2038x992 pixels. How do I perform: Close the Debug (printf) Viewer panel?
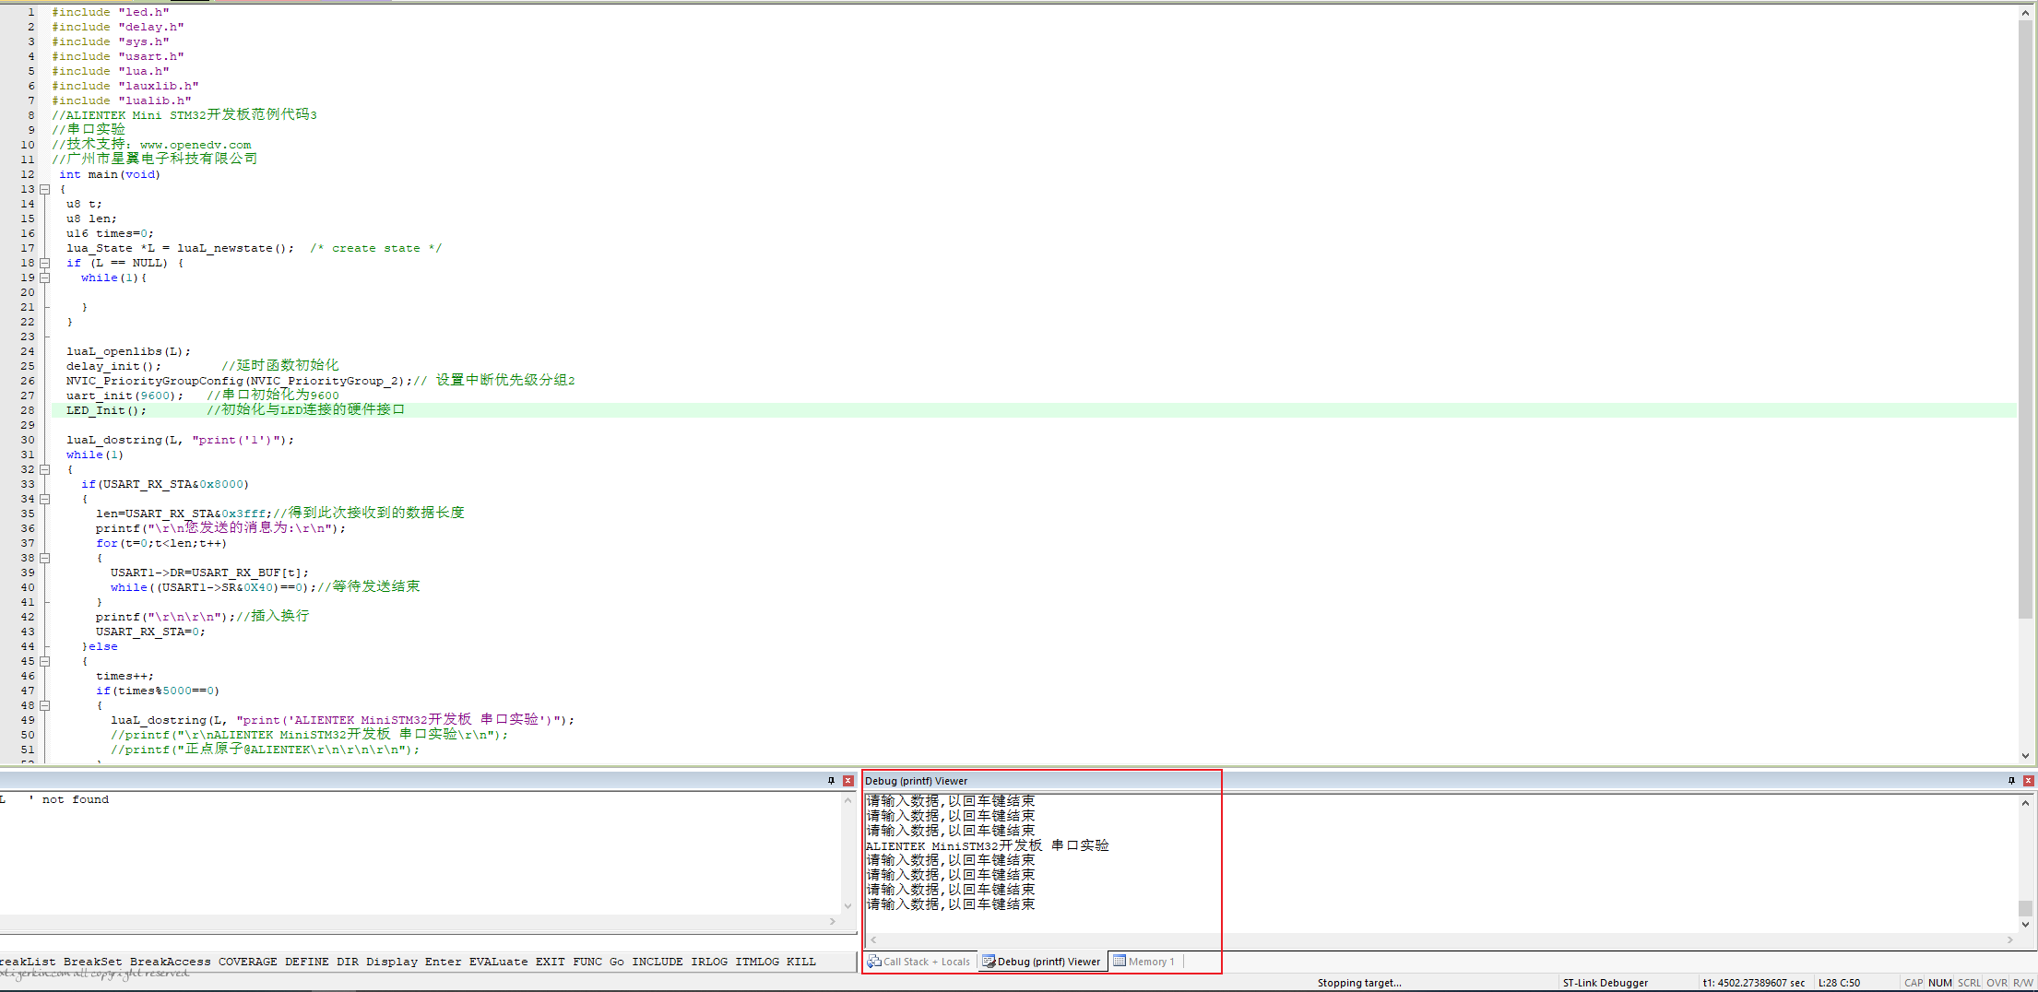pos(2028,781)
